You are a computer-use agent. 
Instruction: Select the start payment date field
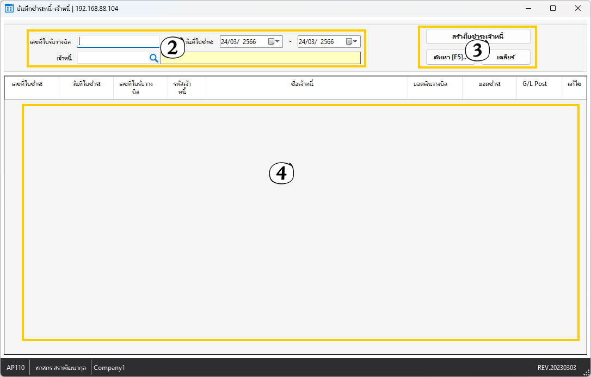tap(243, 42)
